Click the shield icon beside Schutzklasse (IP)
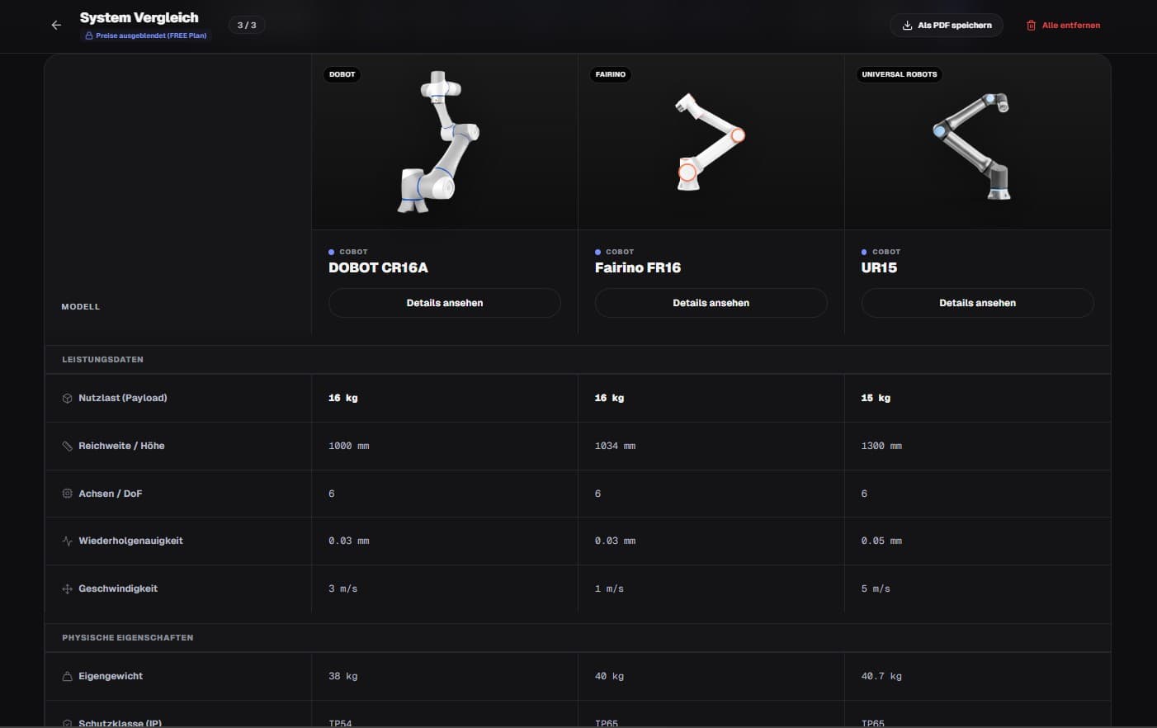The height and width of the screenshot is (728, 1157). [67, 722]
